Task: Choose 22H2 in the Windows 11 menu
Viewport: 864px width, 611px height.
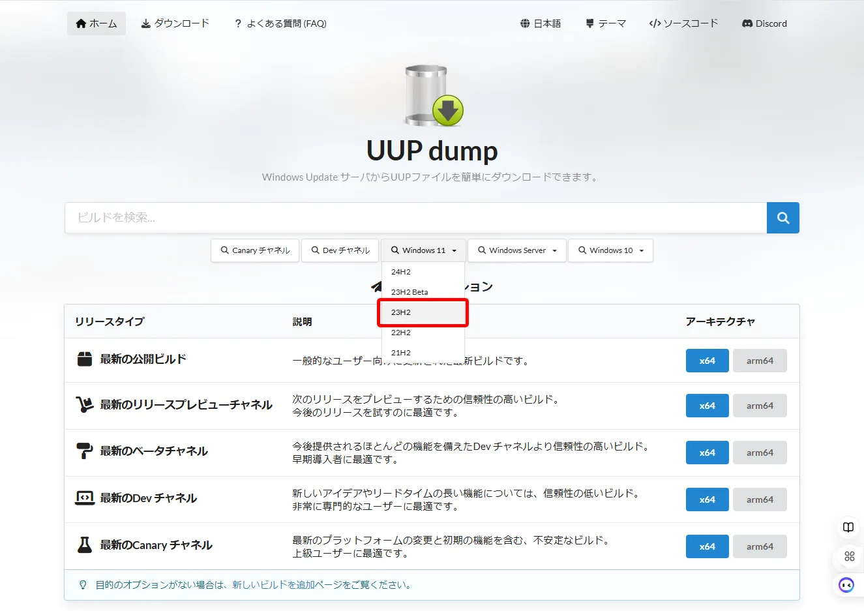Action: pos(423,333)
